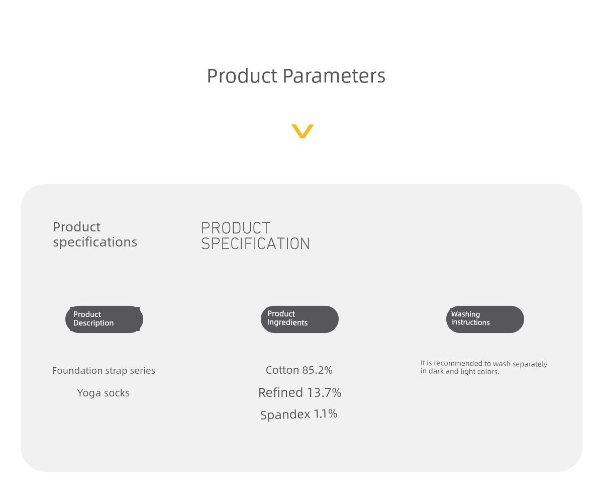Click the 'dark and light colors' text line
This screenshot has height=487, width=603.
pos(460,372)
